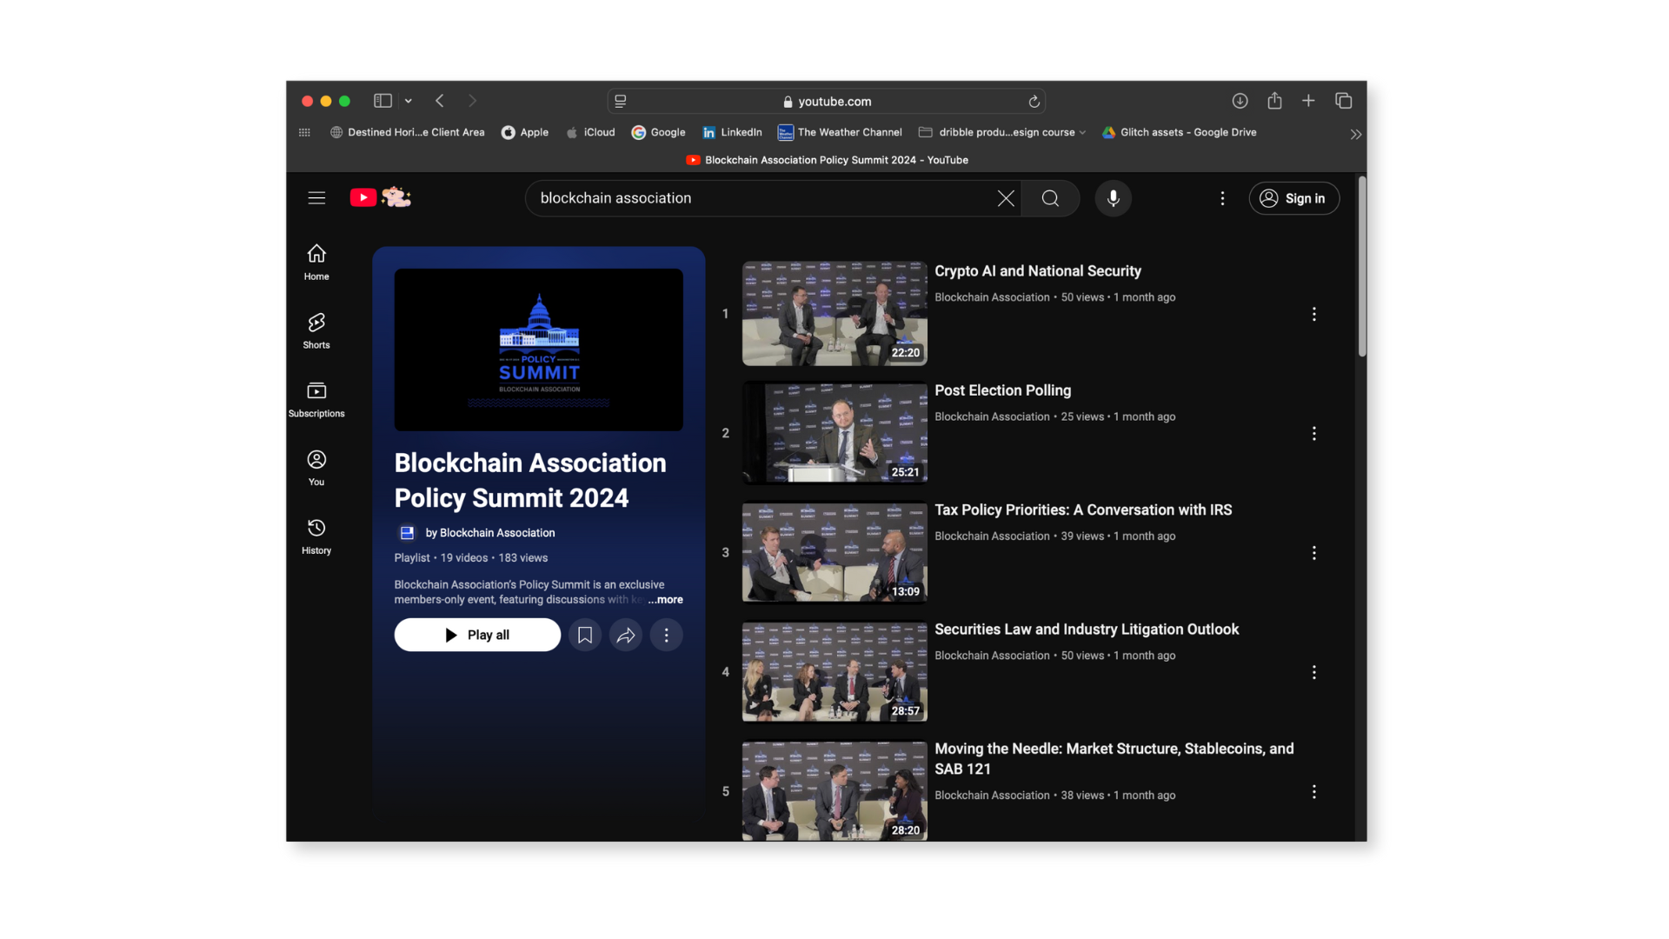Show more bookmarks with double chevron

point(1355,134)
